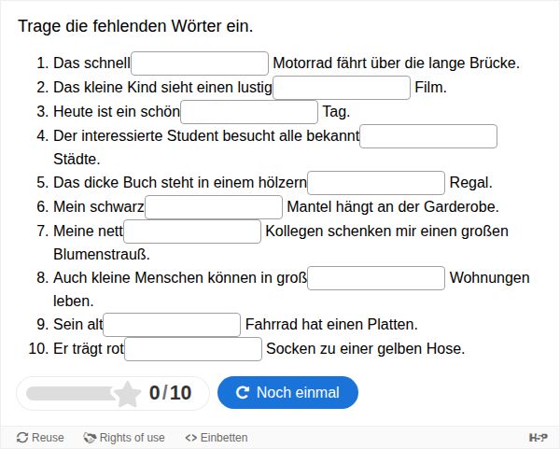
Task: Focus the blank after 'Sein alt'
Action: (172, 325)
